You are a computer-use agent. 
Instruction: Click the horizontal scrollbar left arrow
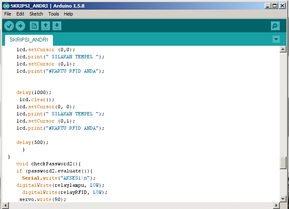(x=5, y=206)
